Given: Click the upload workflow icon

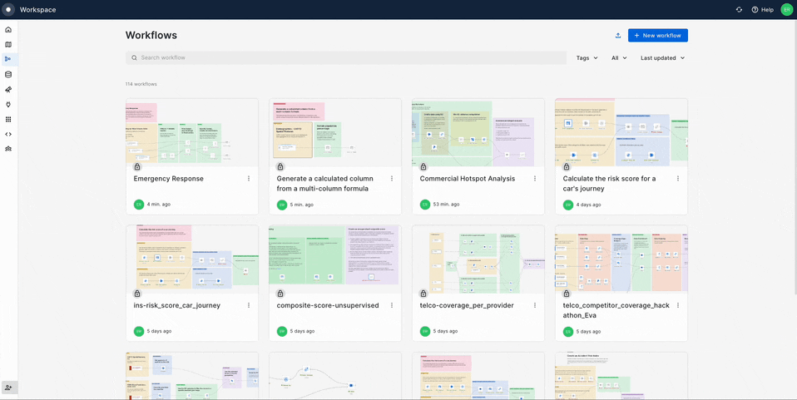Looking at the screenshot, I should point(618,36).
